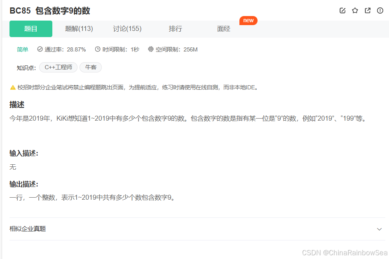Open the 面经 tab

(224, 29)
